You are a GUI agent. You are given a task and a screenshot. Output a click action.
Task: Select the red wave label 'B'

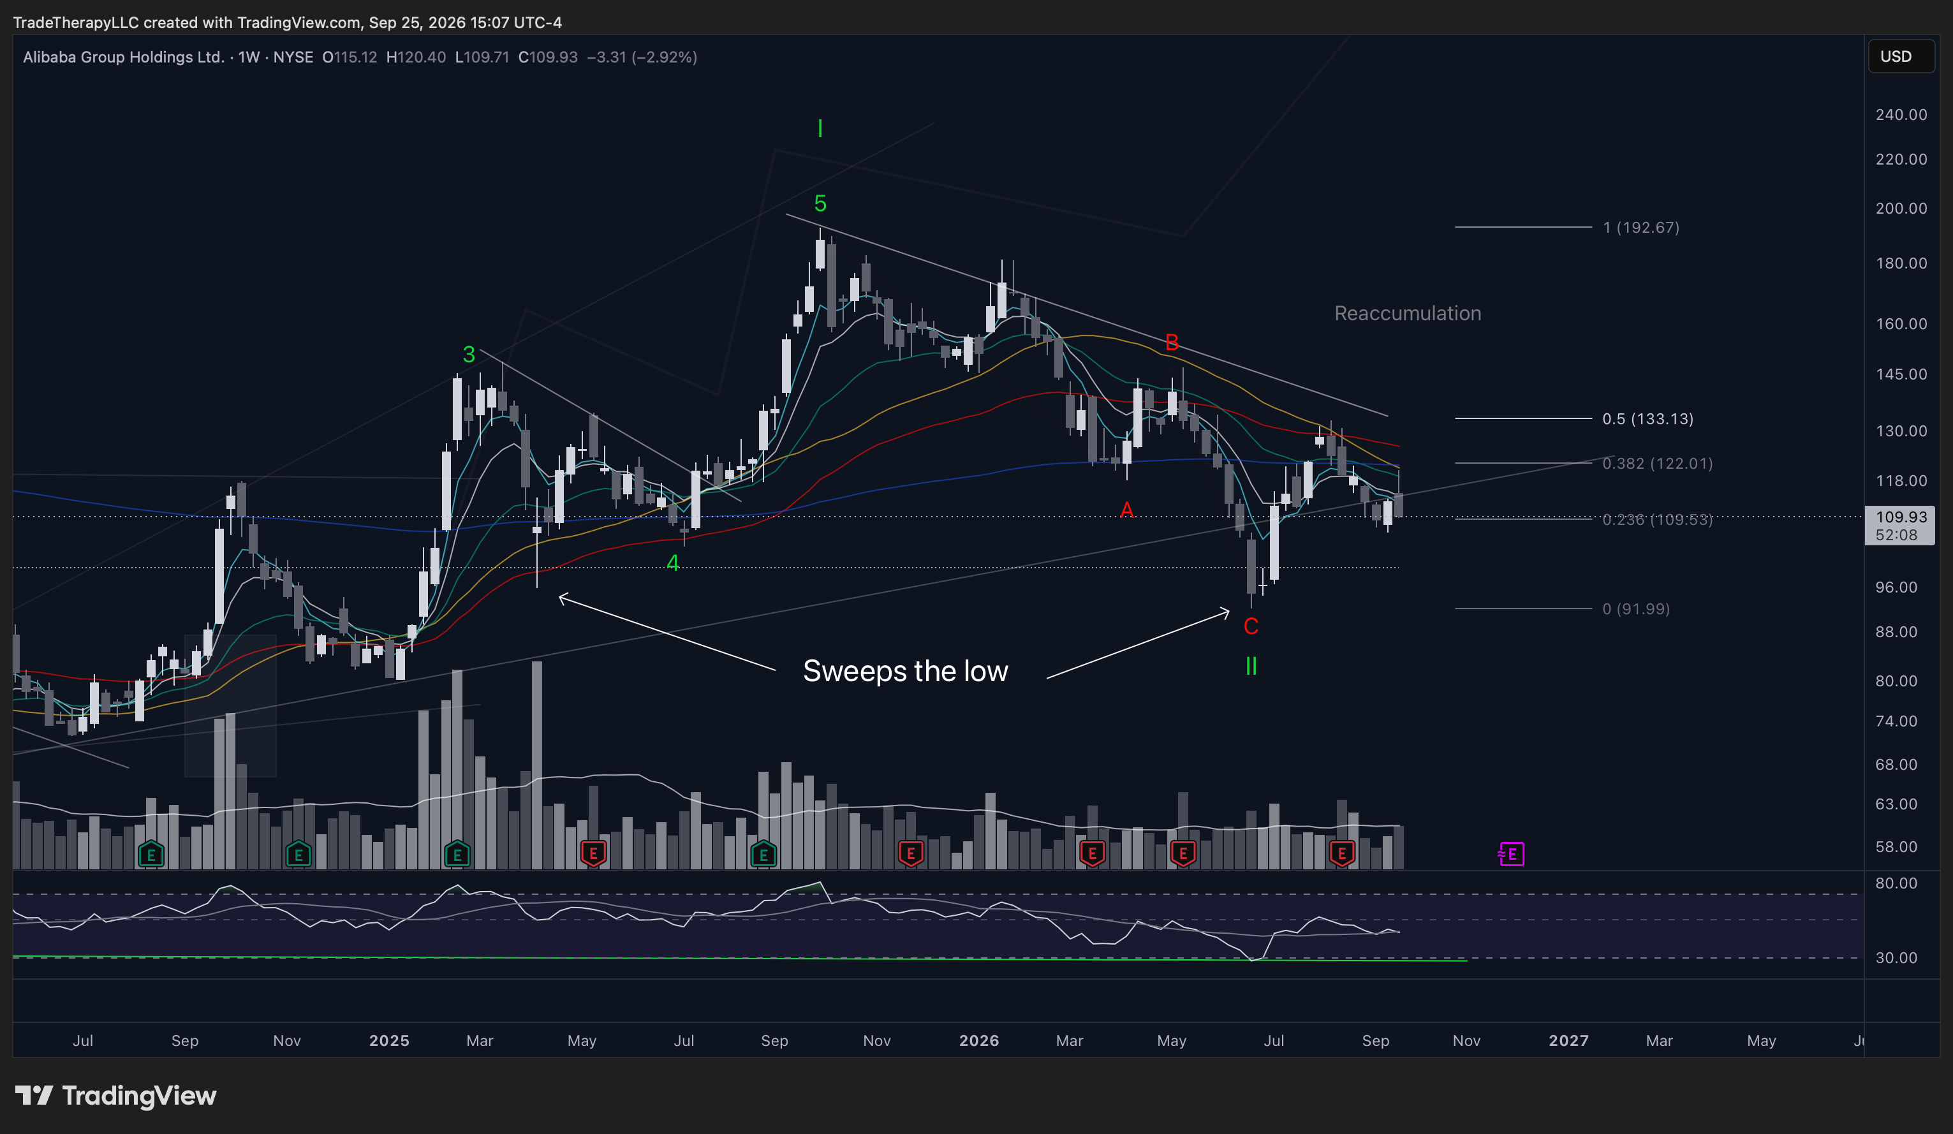(1171, 342)
